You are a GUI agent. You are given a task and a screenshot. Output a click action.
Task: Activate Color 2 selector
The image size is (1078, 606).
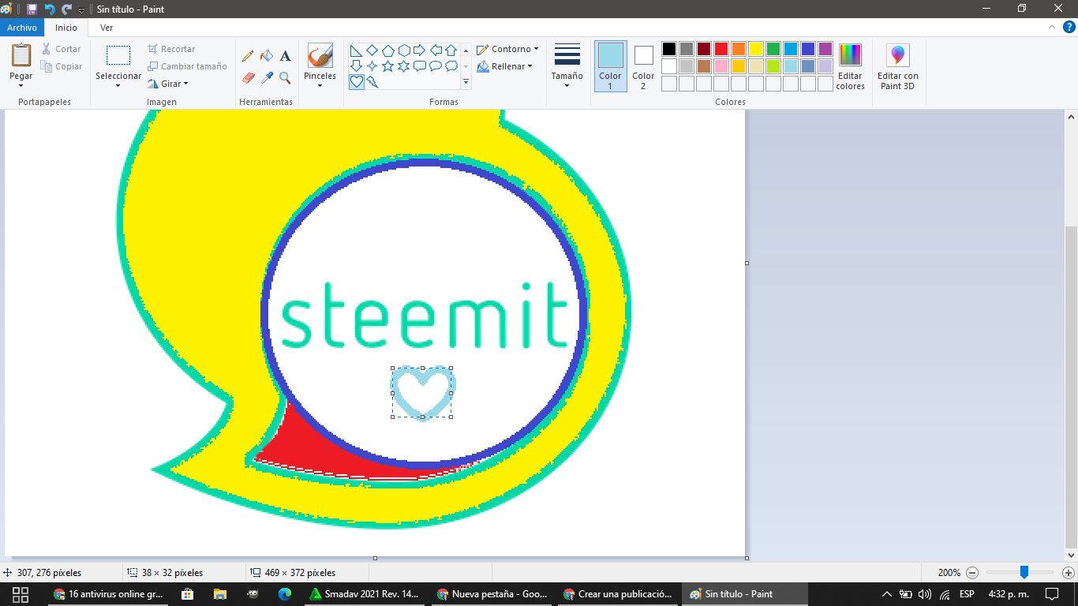point(643,66)
